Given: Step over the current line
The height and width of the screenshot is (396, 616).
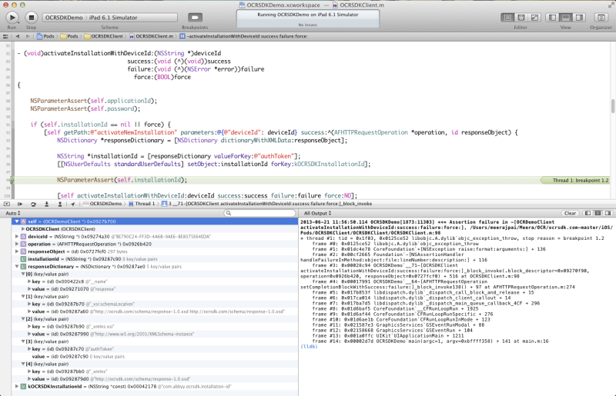Looking at the screenshot, I should (33, 204).
